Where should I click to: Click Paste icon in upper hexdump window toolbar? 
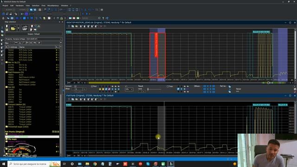pyautogui.click(x=77, y=26)
